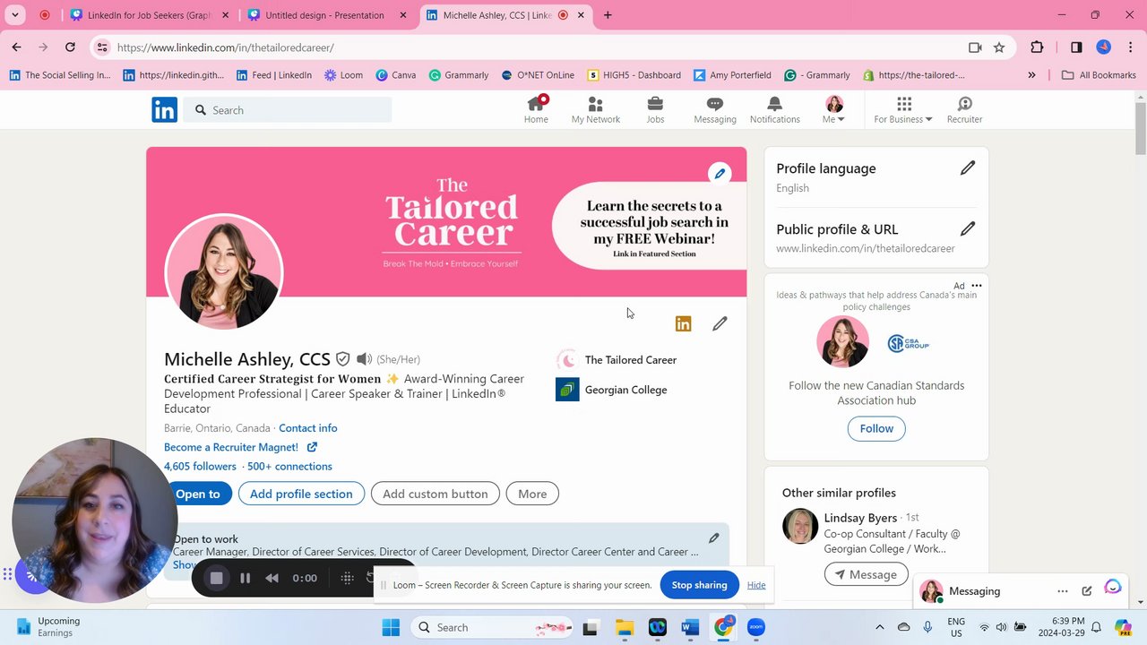
Task: Open Chrome tab search dropdown
Action: (x=15, y=15)
